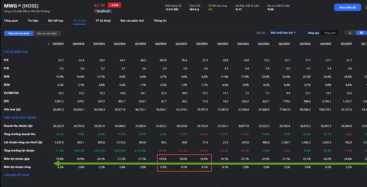
Task: Click company name Công ty Cổ phần Đầu tư Thế Giới Di Động
Action: point(27,11)
